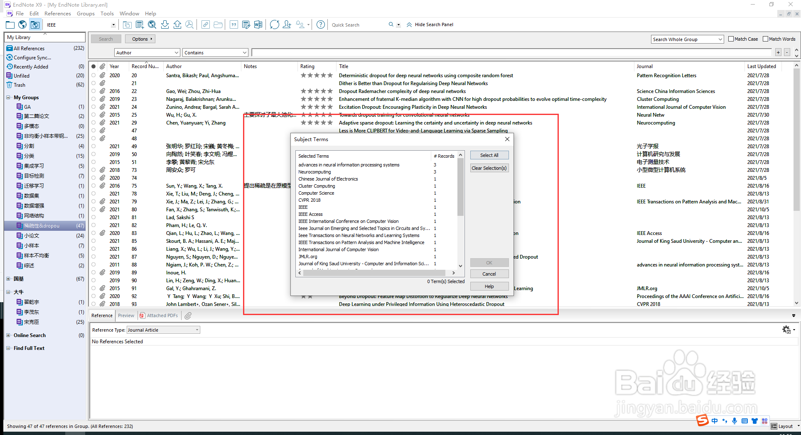
Task: Click the Sogou input method tray icon
Action: coord(703,420)
